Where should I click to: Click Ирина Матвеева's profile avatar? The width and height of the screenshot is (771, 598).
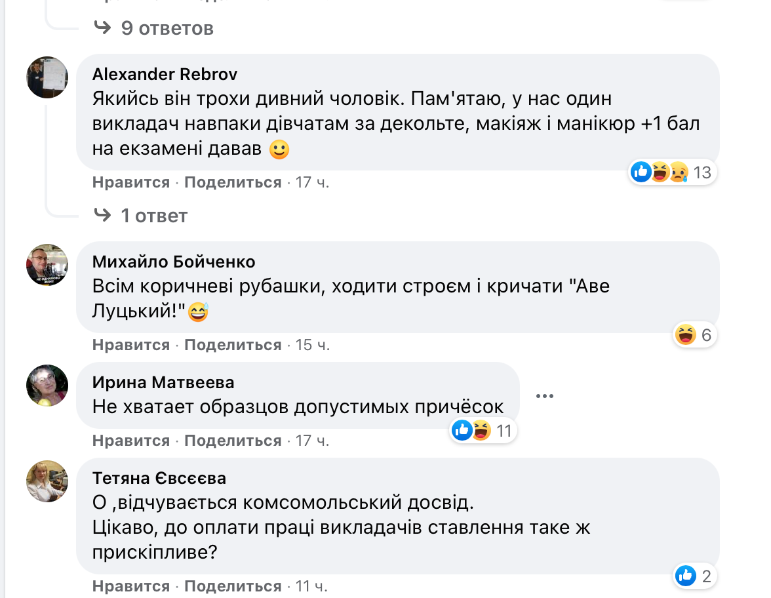[x=47, y=386]
